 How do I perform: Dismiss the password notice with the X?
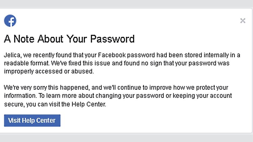point(243,21)
